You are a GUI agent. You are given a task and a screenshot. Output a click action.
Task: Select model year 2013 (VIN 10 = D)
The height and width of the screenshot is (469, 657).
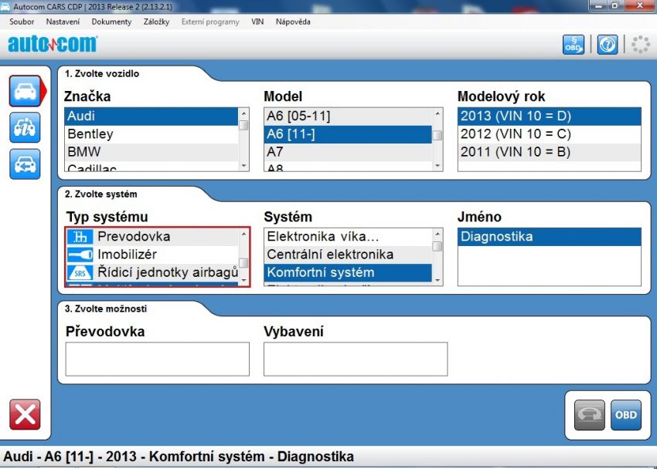[x=550, y=116]
